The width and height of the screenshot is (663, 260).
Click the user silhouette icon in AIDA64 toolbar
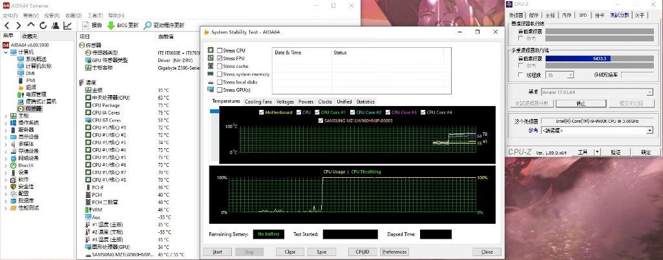pos(55,25)
